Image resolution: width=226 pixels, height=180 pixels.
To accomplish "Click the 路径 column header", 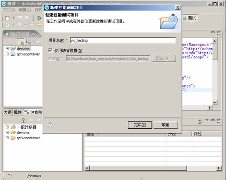I will [x=207, y=134].
